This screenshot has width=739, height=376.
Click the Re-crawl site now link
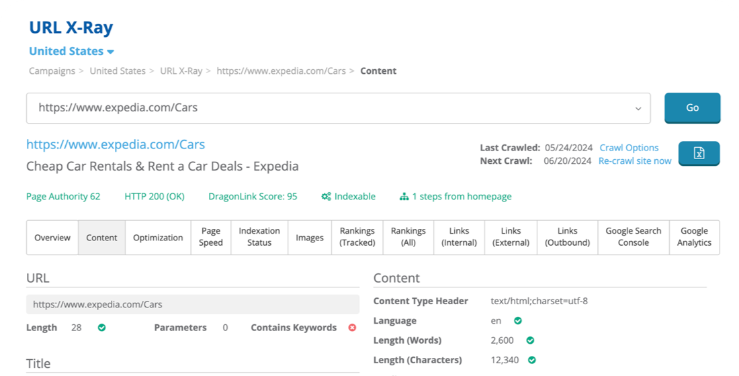click(634, 160)
